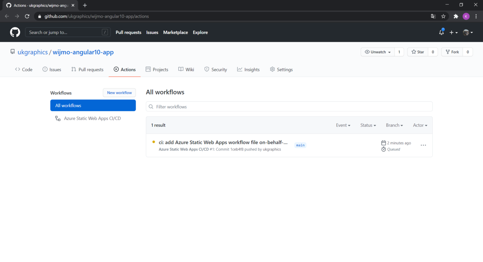Click the main branch label
Screen dimensions: 483x262
300,145
